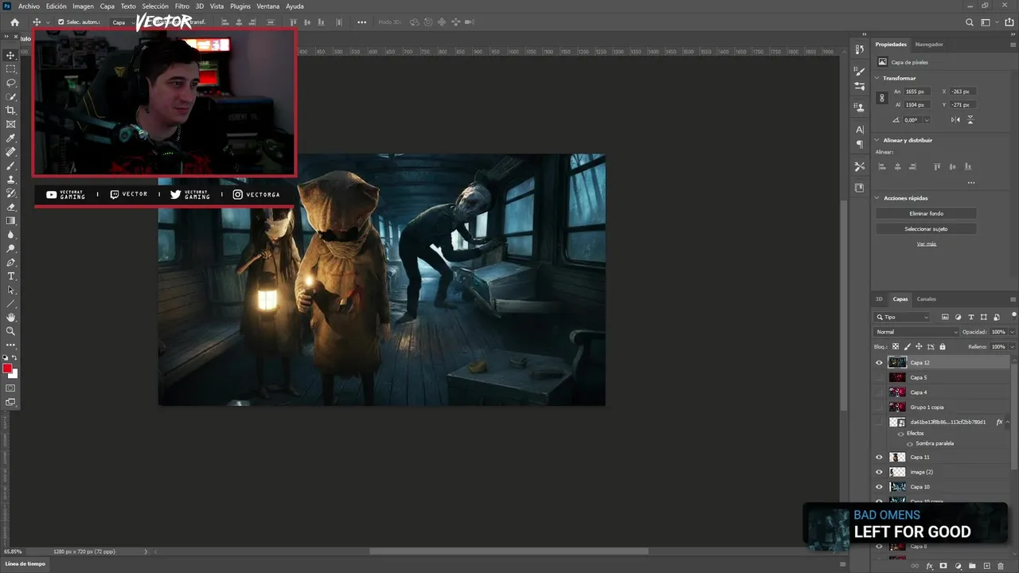This screenshot has height=573, width=1019.
Task: Collapse the Acciones rápidas section
Action: (877, 198)
